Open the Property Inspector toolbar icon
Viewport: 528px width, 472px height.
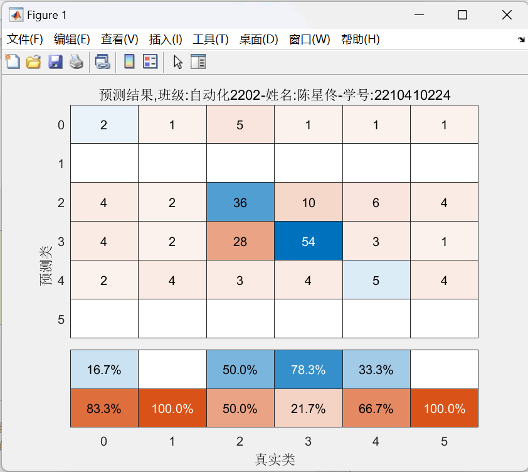point(198,62)
